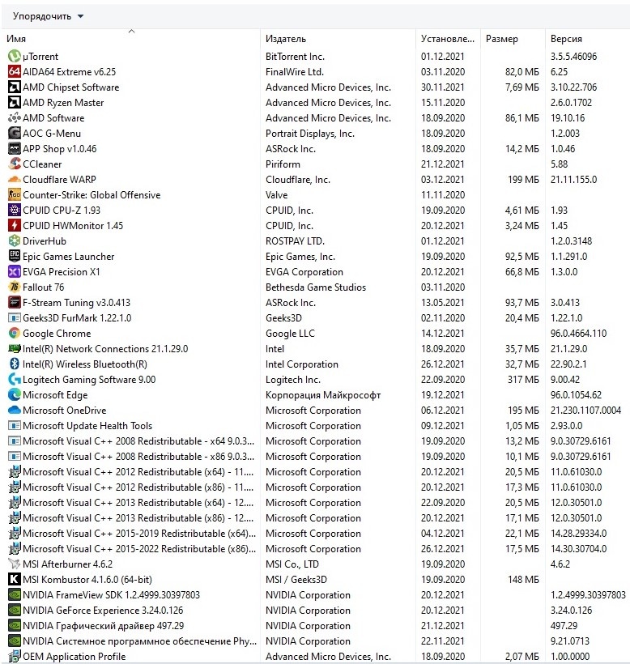
Task: Click publisher Корпорация Майкрософт
Action: click(x=323, y=394)
